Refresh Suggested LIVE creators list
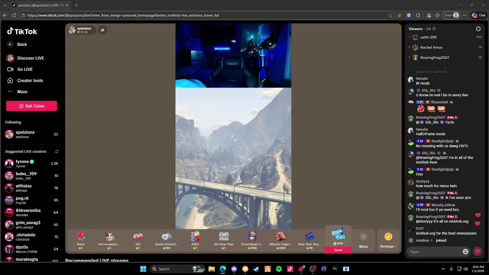 tap(57, 152)
